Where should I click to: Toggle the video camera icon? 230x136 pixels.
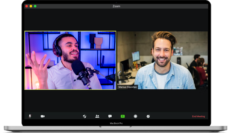[43, 116]
